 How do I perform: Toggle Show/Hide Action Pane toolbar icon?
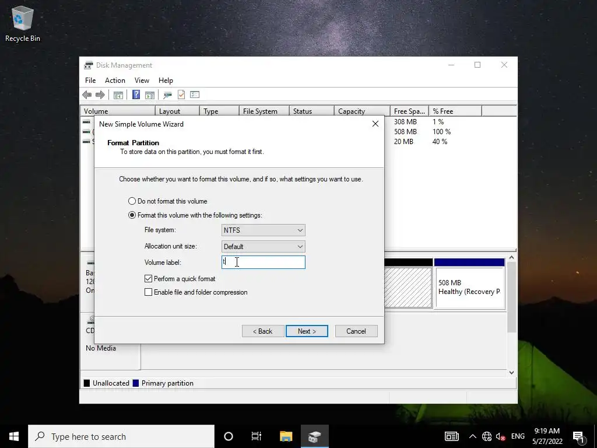point(150,94)
